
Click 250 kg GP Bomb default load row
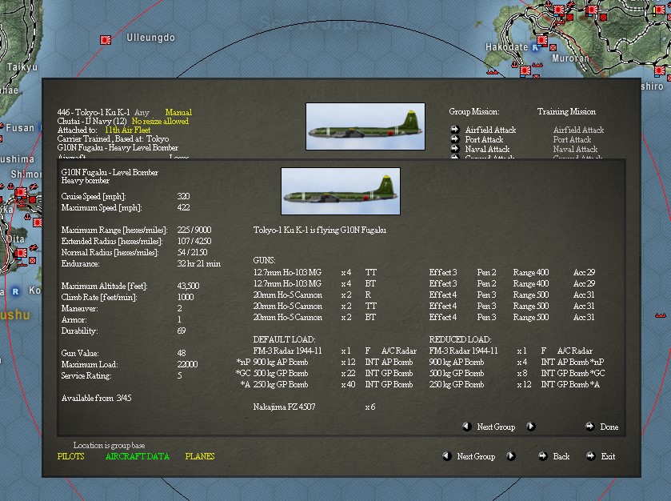pos(326,384)
